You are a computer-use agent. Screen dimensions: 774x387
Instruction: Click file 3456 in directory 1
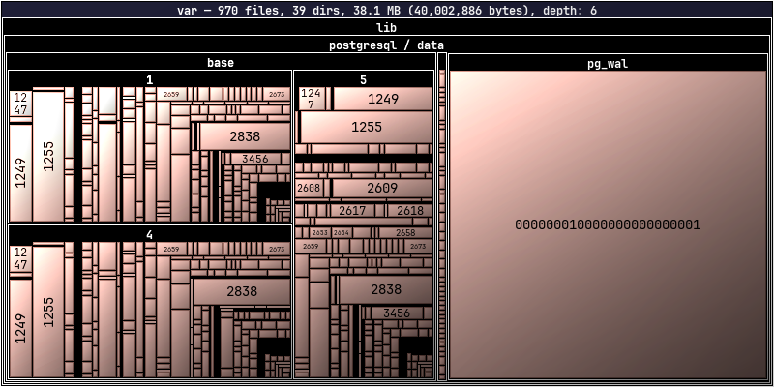(255, 159)
